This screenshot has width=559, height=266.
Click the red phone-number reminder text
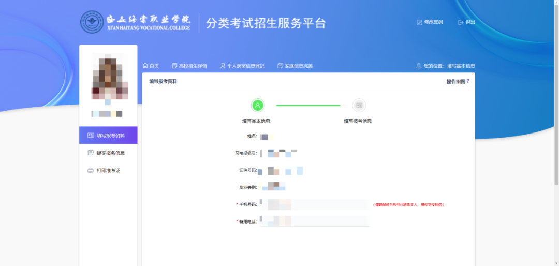409,205
